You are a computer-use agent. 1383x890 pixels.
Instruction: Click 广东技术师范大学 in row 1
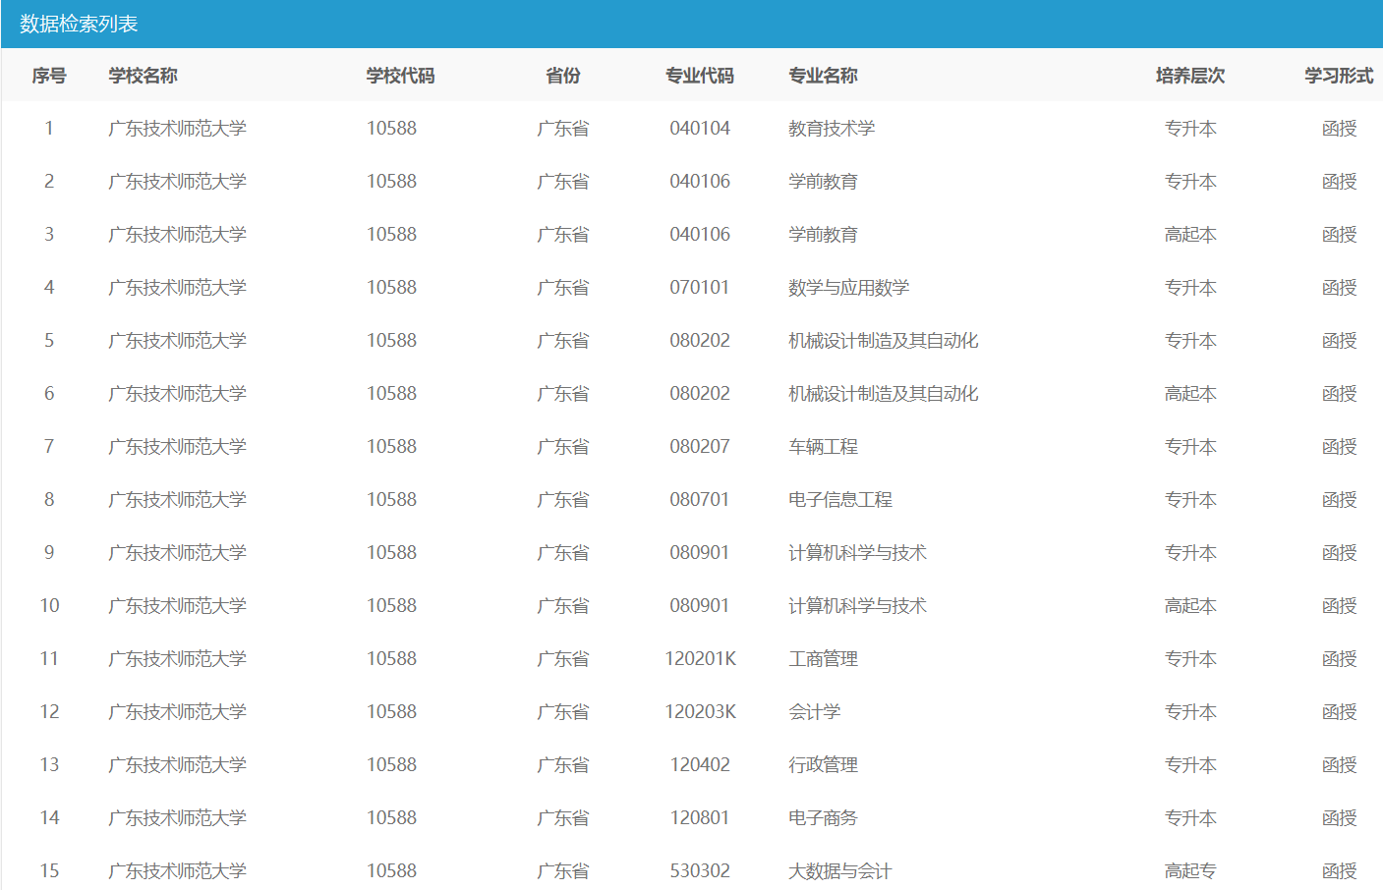coord(178,129)
